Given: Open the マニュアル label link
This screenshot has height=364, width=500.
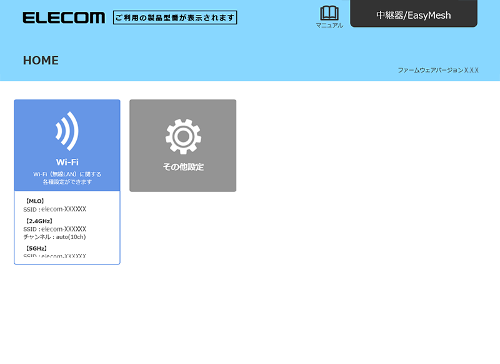Looking at the screenshot, I should point(329,25).
